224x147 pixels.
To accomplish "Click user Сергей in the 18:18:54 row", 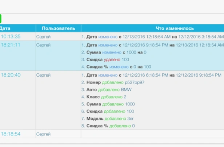I will [x=43, y=134].
